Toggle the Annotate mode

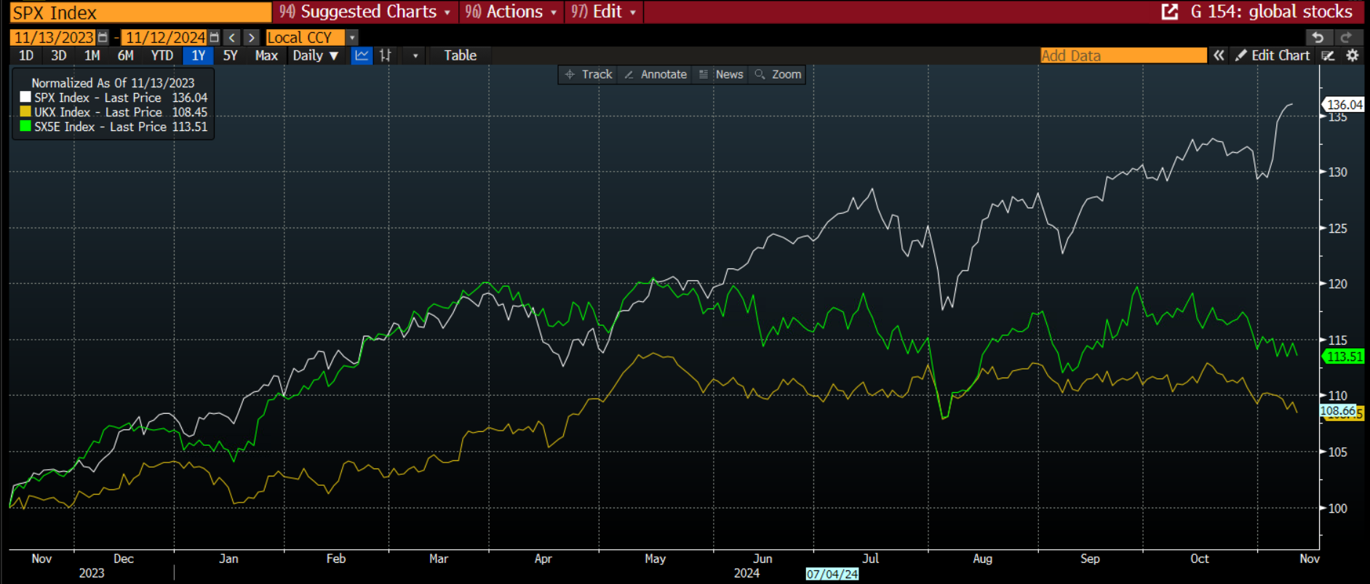656,74
